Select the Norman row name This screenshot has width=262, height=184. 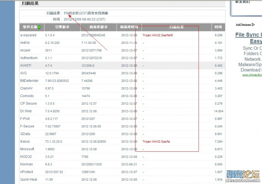27,164
